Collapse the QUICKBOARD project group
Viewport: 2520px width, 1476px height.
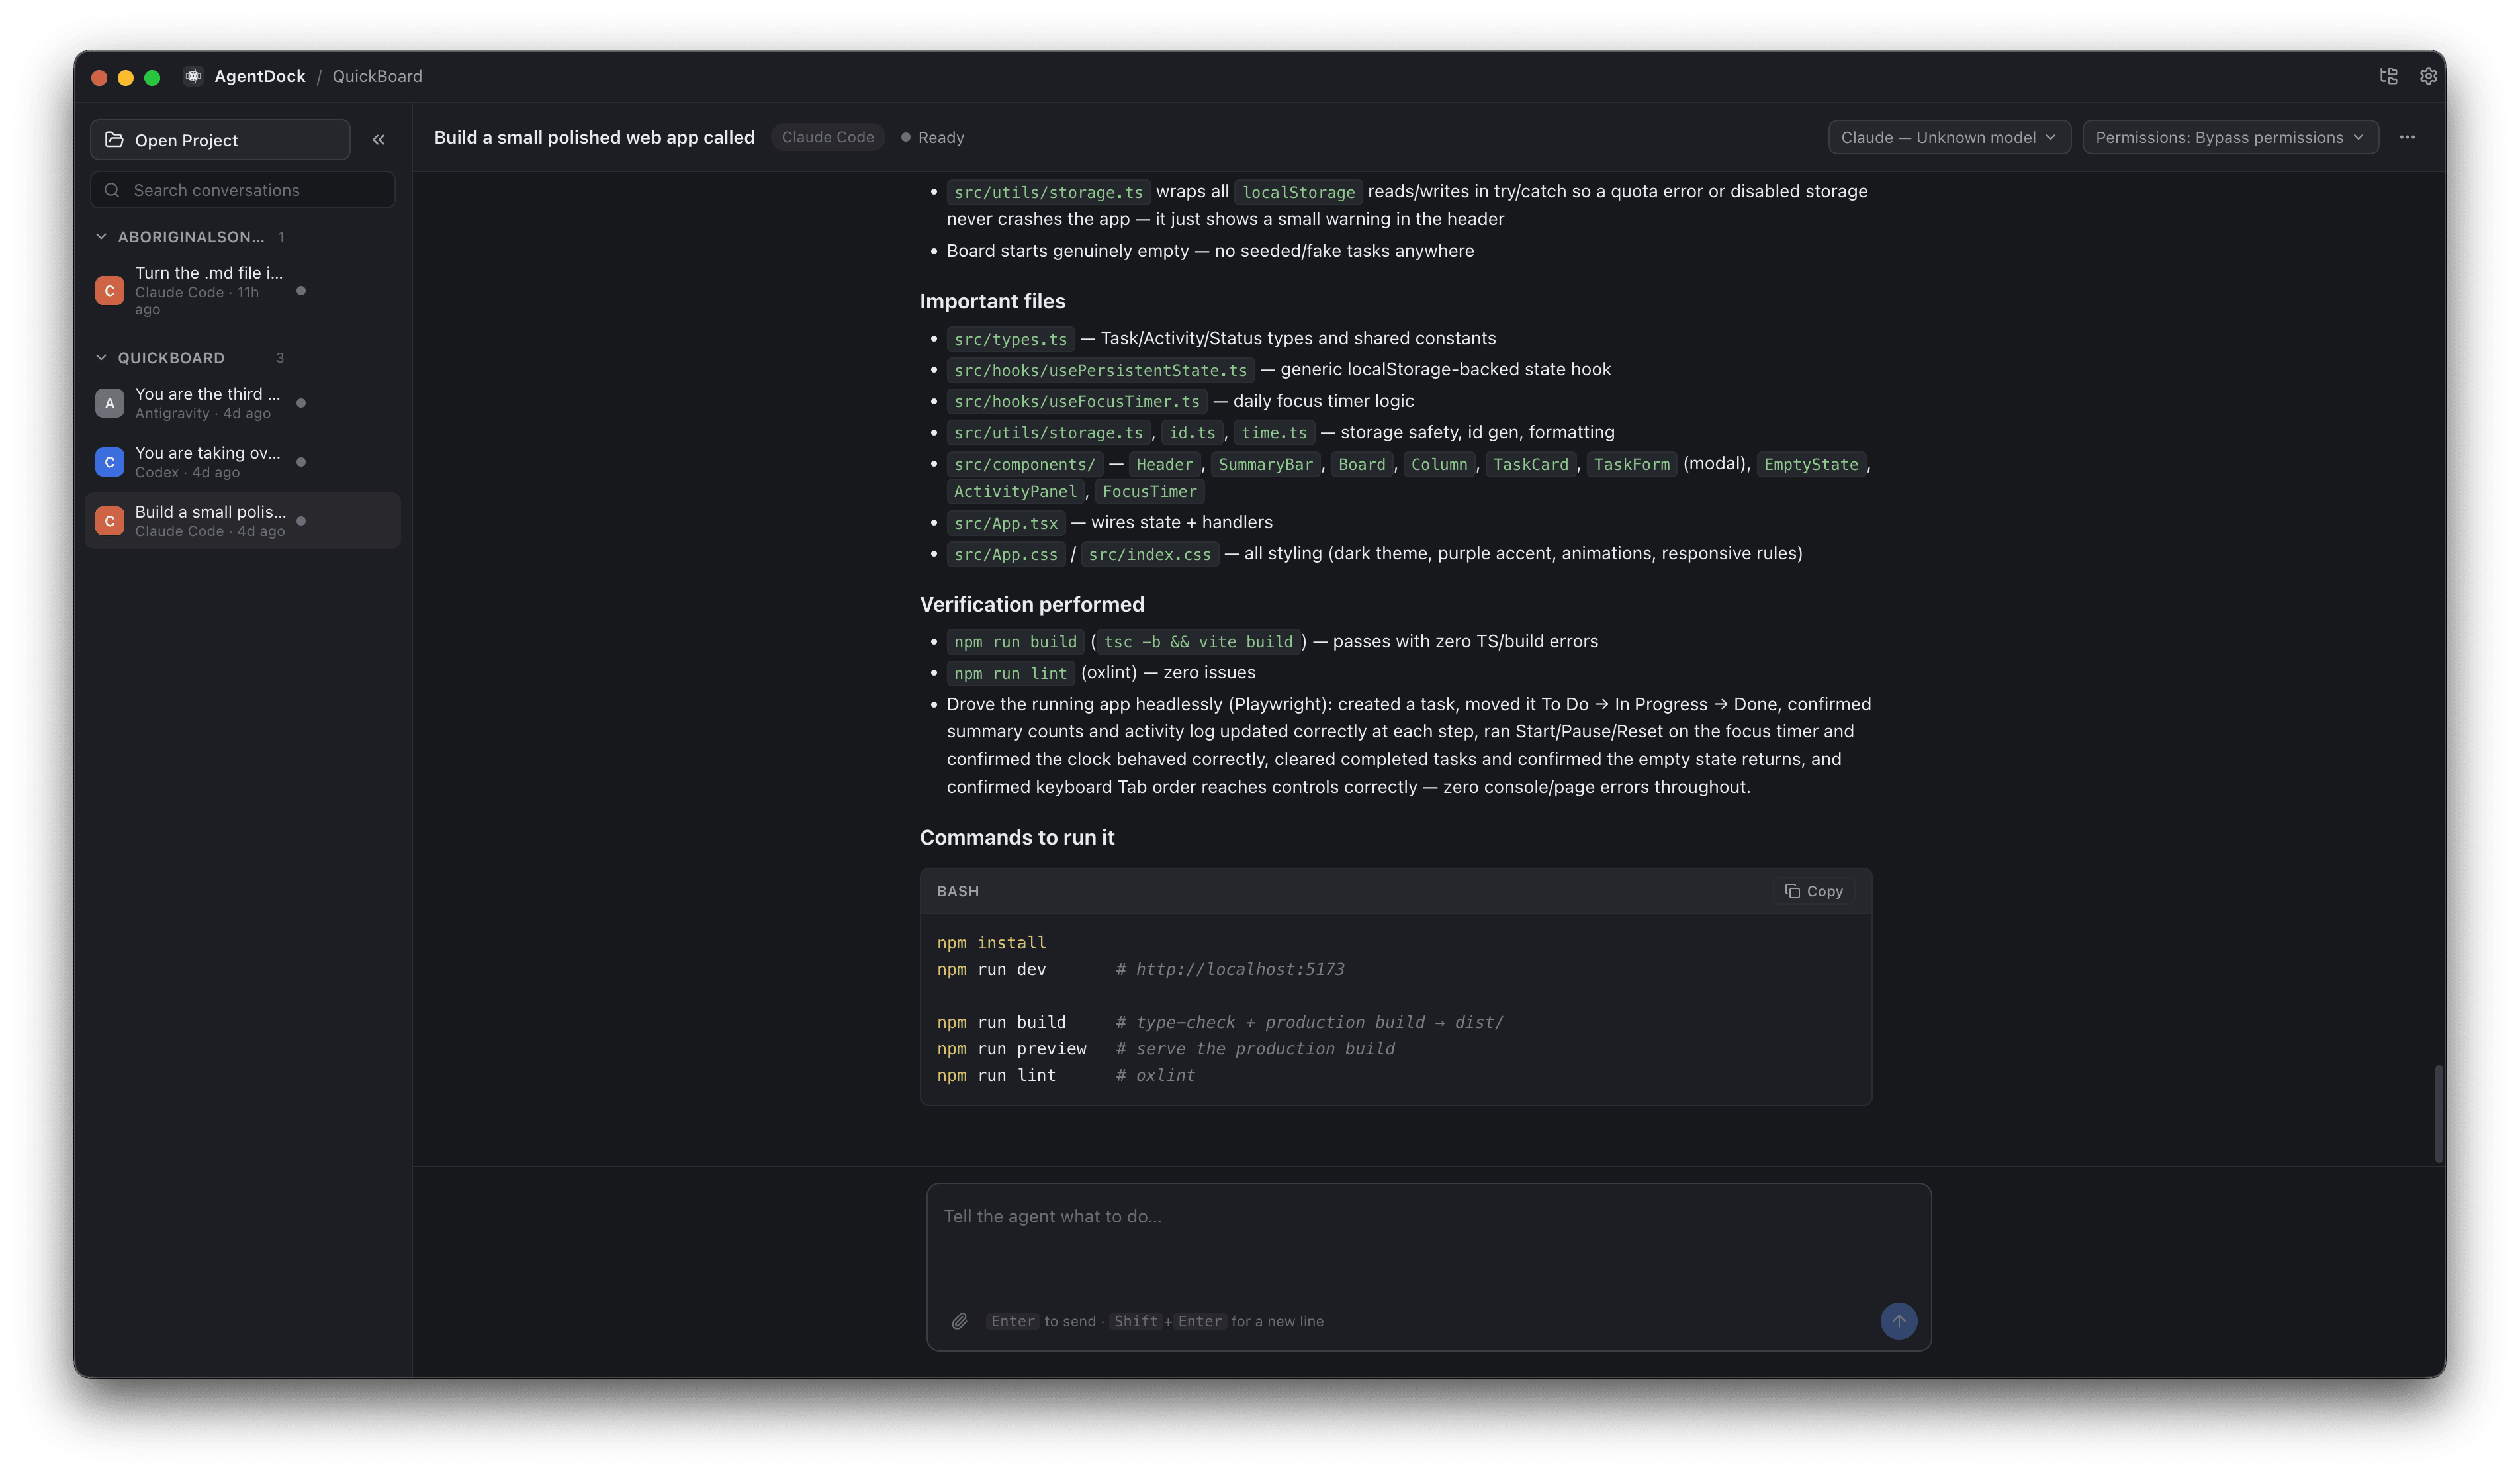click(x=101, y=358)
